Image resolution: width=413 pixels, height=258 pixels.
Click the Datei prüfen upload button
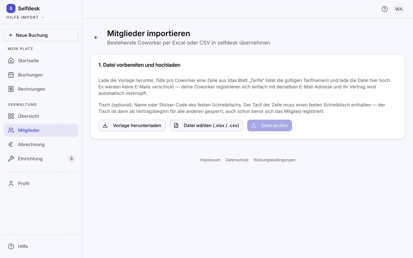[270, 125]
